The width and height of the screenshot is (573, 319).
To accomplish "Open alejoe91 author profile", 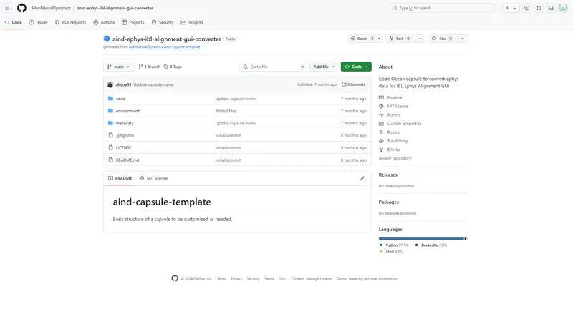I will point(123,84).
